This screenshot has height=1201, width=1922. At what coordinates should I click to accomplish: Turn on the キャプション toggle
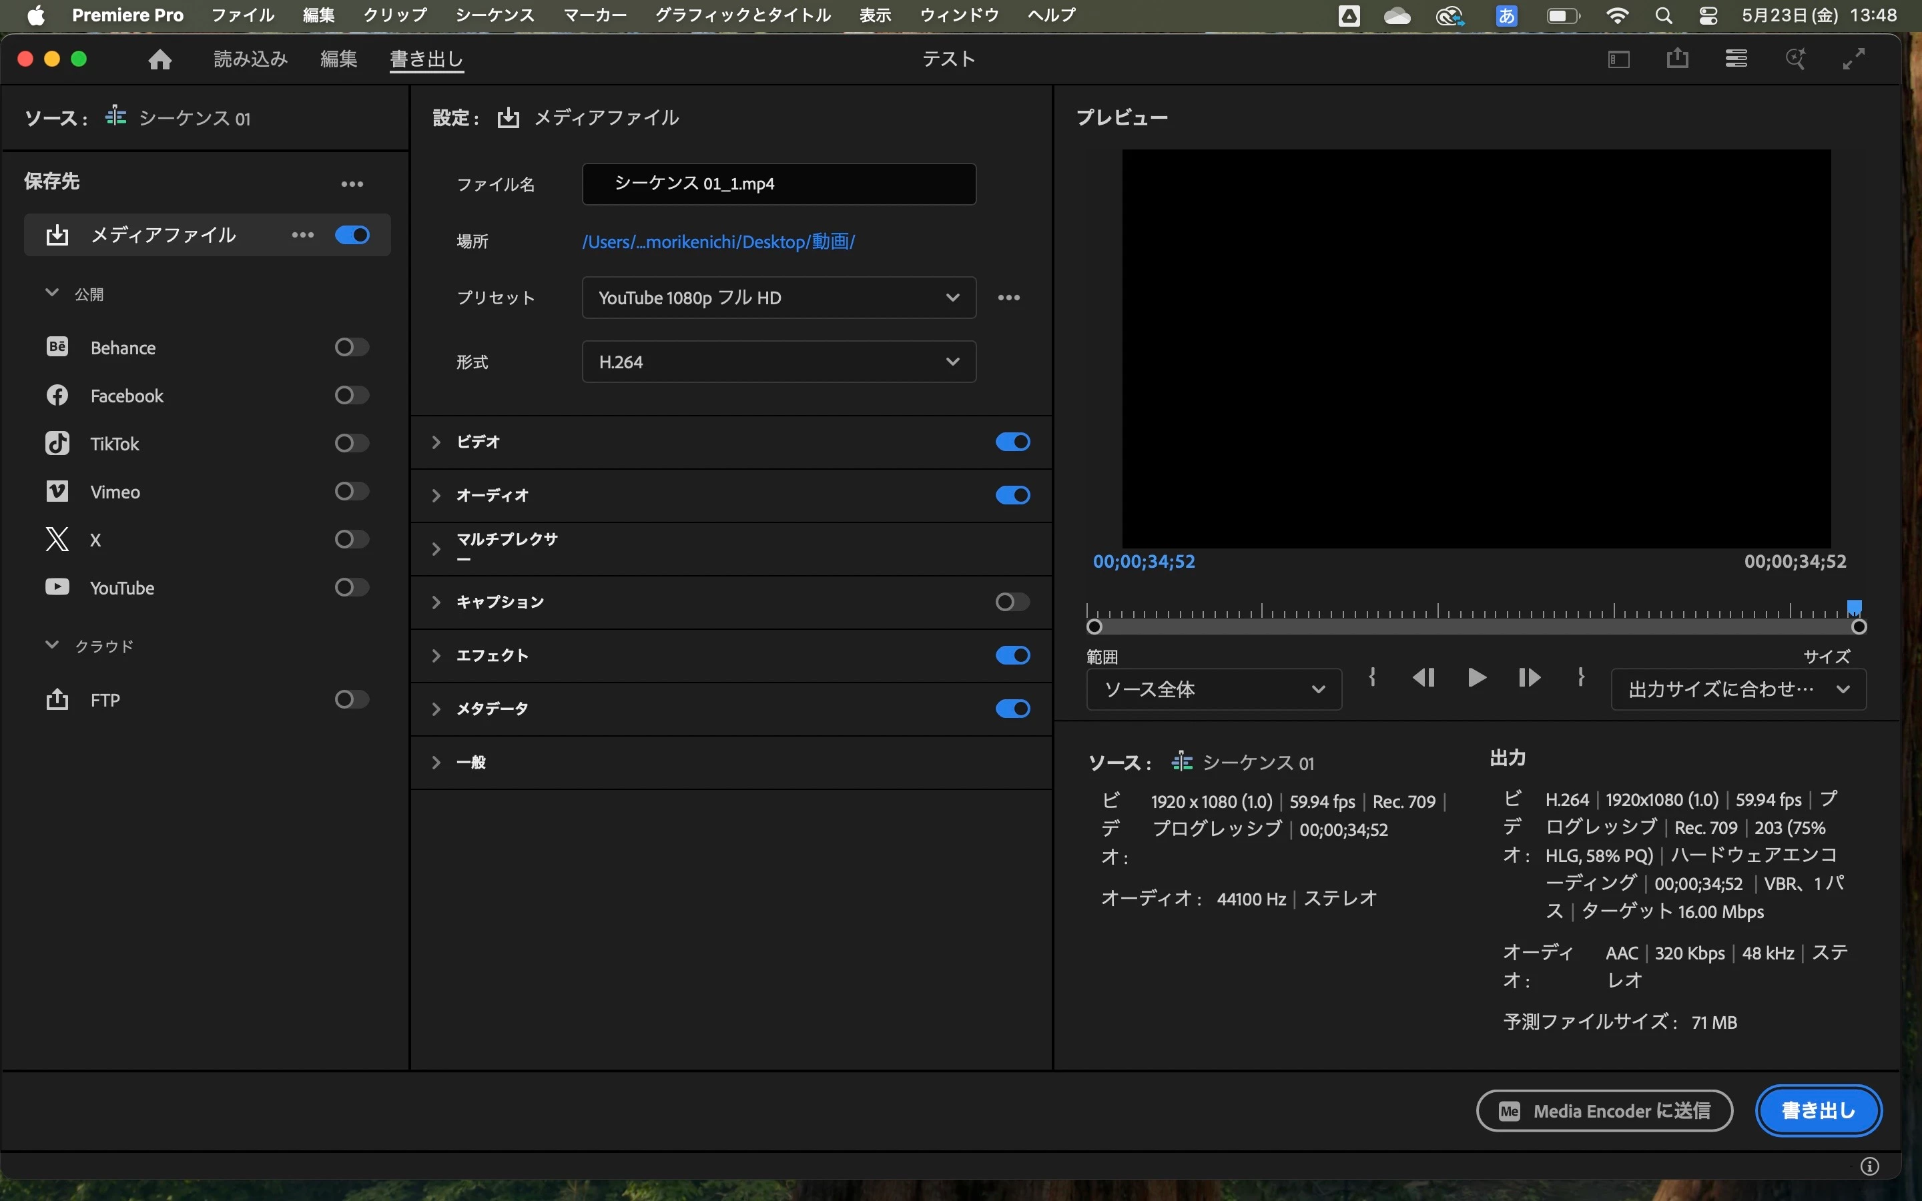pos(1012,602)
